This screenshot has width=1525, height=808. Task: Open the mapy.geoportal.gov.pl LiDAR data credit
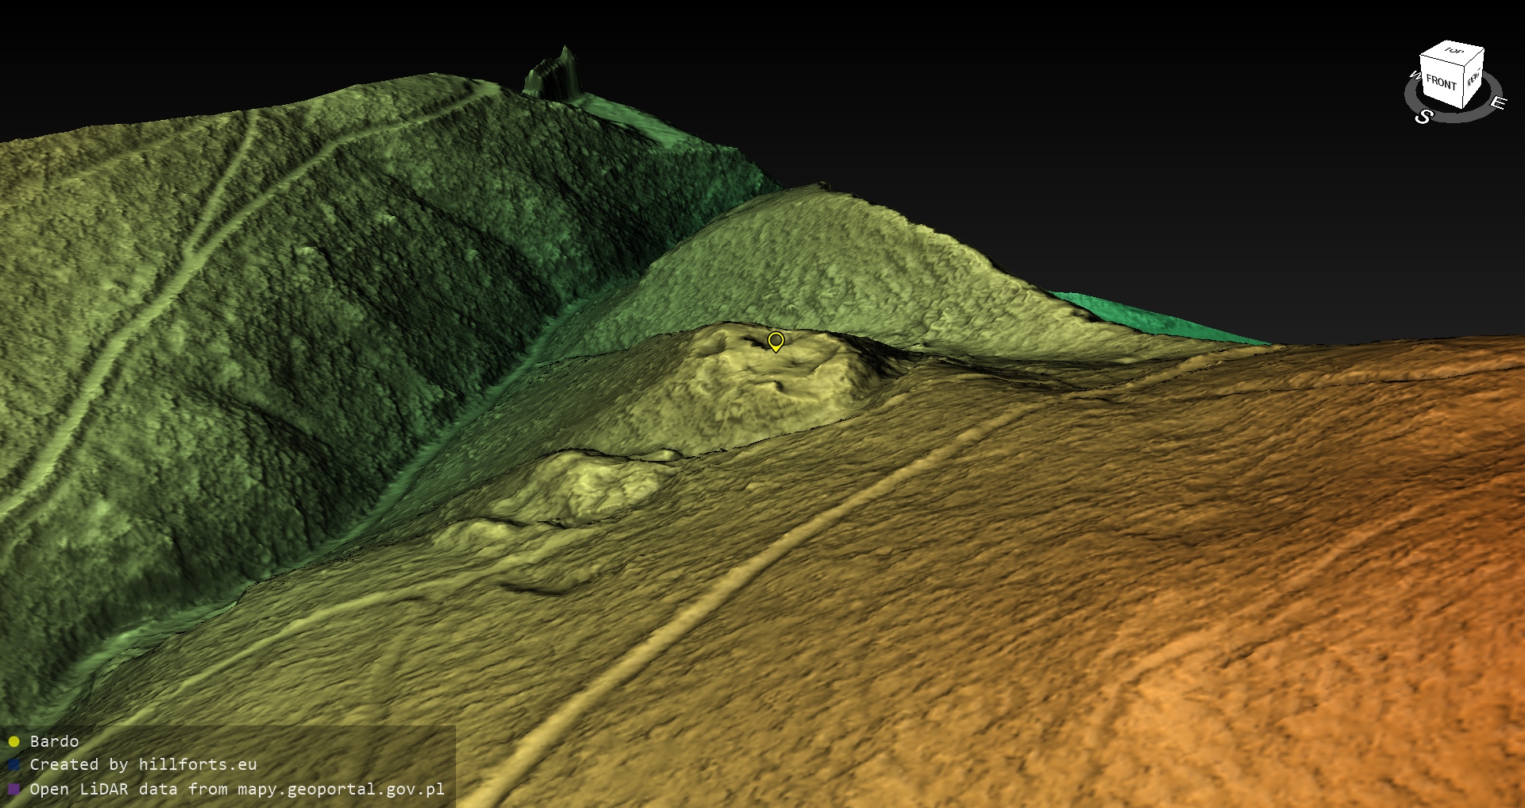pyautogui.click(x=237, y=789)
